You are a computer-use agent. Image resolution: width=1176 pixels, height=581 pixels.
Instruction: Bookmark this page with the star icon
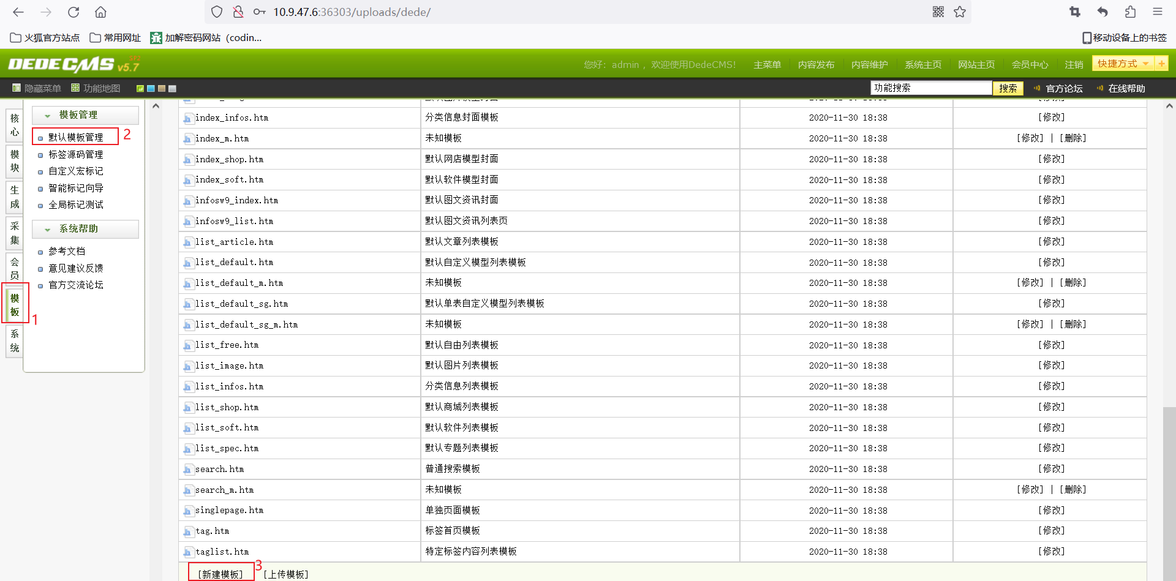(x=960, y=12)
